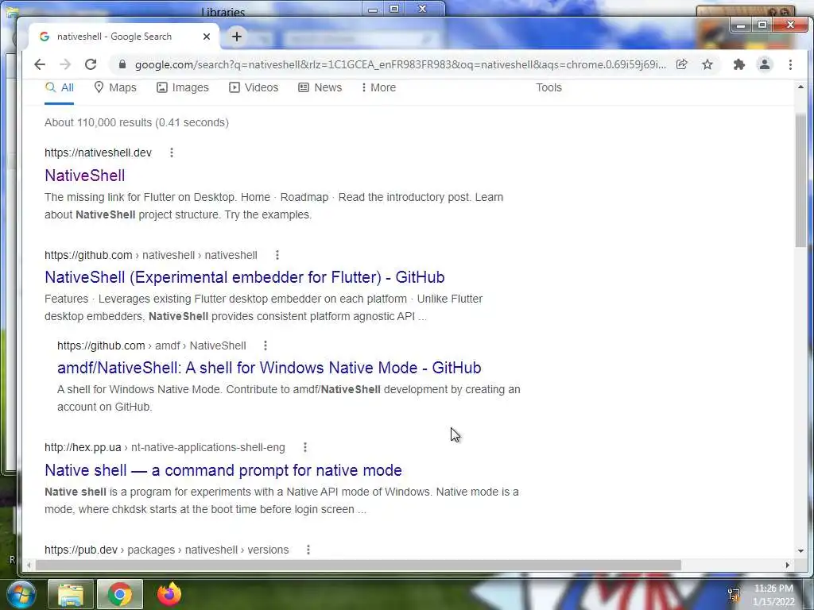Open File Explorer from the taskbar

(x=70, y=594)
